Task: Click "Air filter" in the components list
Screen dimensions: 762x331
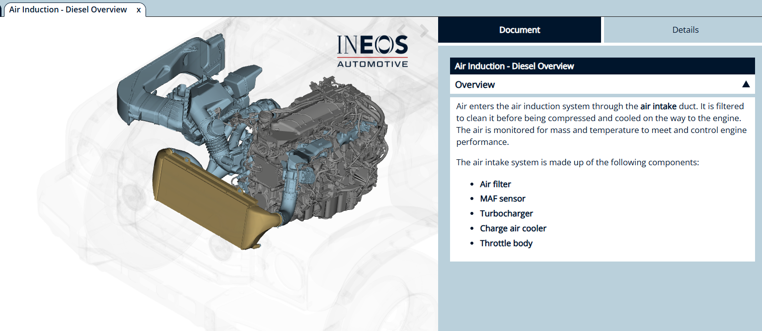Action: [495, 184]
